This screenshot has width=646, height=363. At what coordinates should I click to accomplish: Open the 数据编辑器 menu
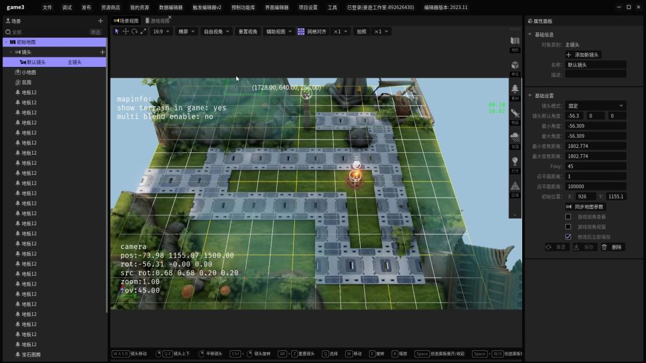[170, 8]
